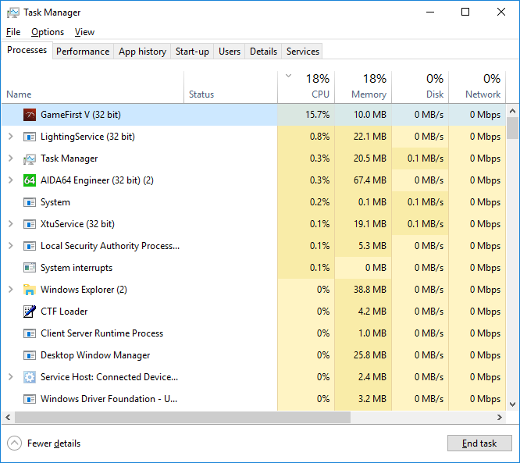Click the Client Server Runtime Process icon
This screenshot has width=520, height=463.
30,333
